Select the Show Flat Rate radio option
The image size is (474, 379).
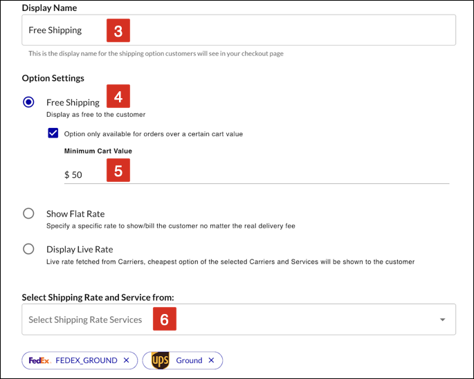coord(29,214)
